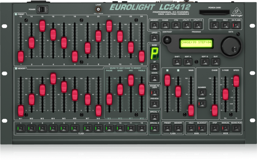
Task: Push the MEMORY button in top row
Action: (x=155, y=25)
